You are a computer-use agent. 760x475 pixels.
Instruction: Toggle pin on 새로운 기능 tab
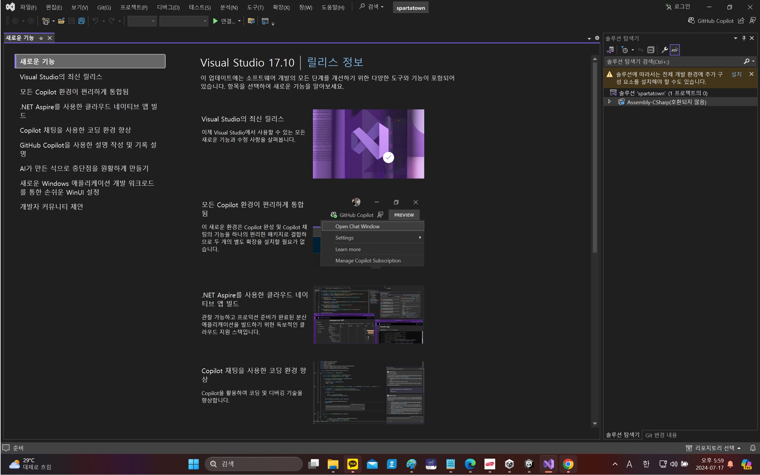click(41, 38)
